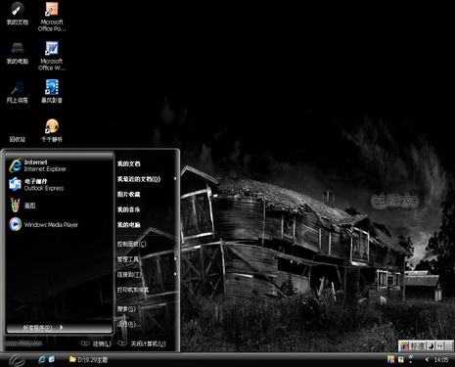Open 我的电脑 desktop icon
The width and height of the screenshot is (455, 367).
coord(18,53)
